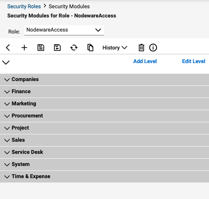Expand the Procurement section chevron
The height and width of the screenshot is (199, 209).
(x=7, y=116)
